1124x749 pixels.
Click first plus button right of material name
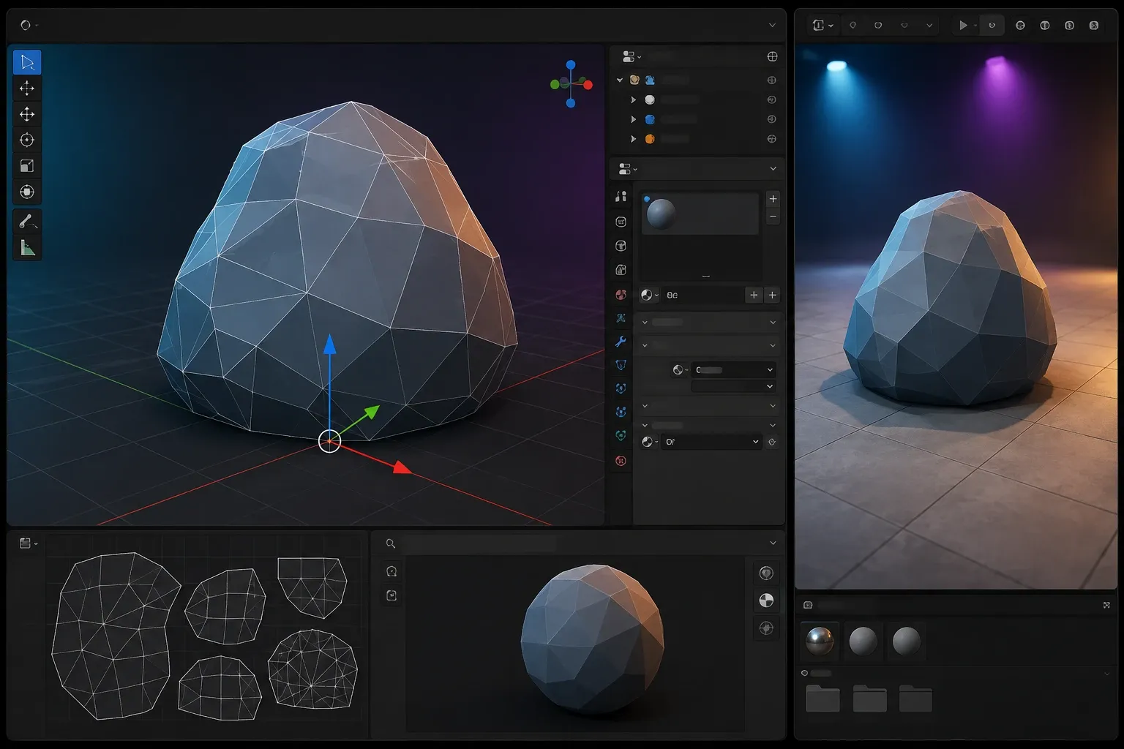(x=754, y=295)
